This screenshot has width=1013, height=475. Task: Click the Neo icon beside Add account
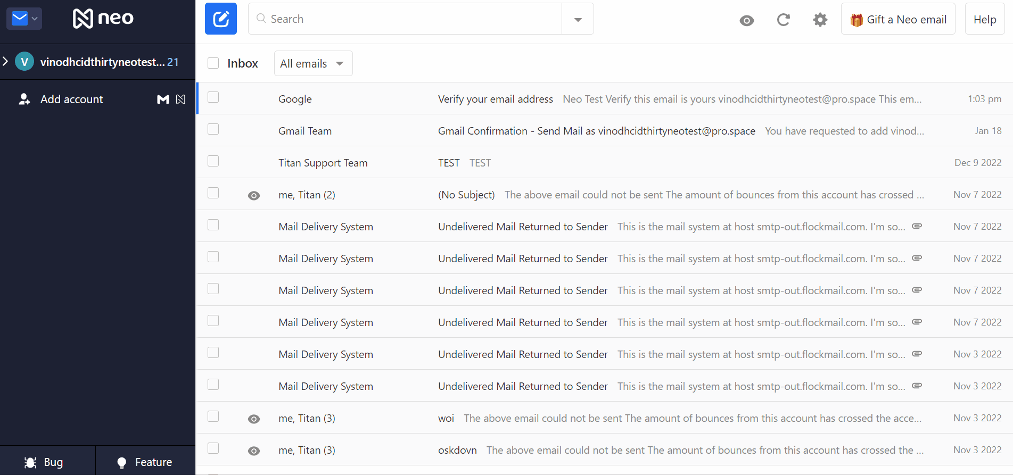coord(180,99)
